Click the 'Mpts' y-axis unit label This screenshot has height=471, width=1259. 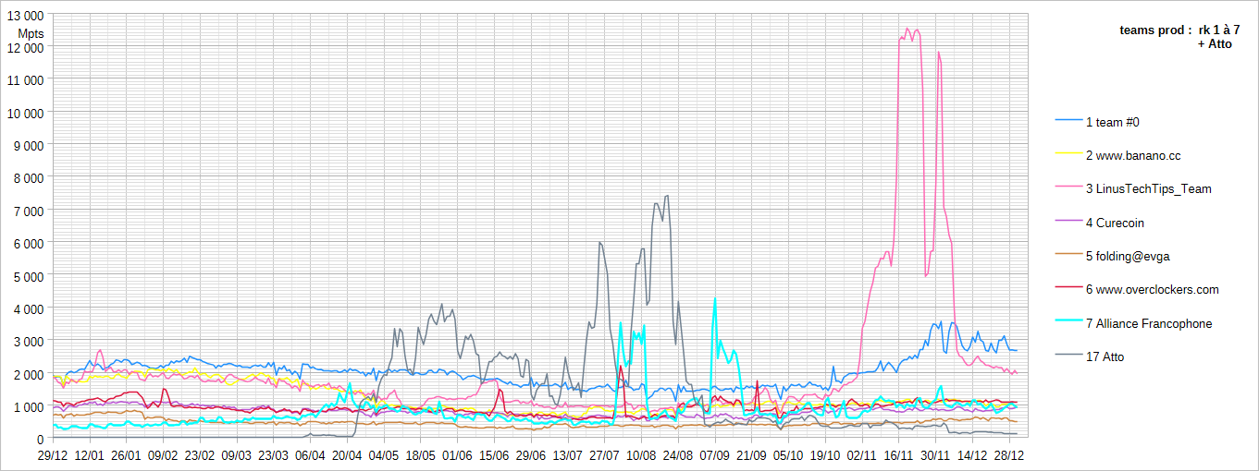[31, 34]
